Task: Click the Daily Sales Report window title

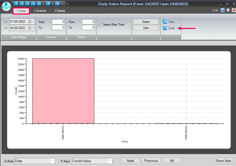Action: pyautogui.click(x=143, y=4)
